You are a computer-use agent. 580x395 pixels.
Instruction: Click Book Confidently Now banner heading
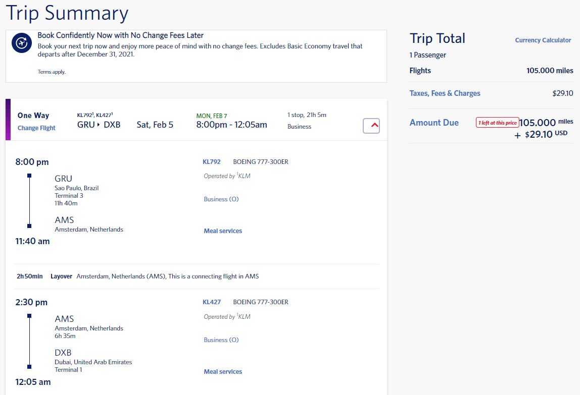(x=121, y=35)
